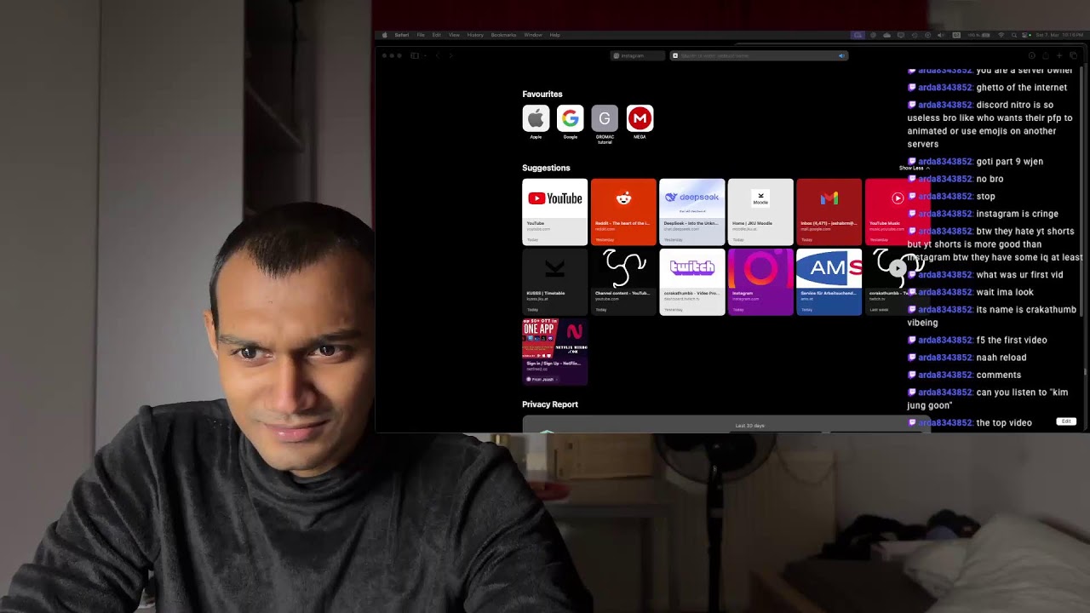Screen dimensions: 1090x613
Task: Open the Netflix Sign in suggestion tile
Action: pyautogui.click(x=554, y=352)
